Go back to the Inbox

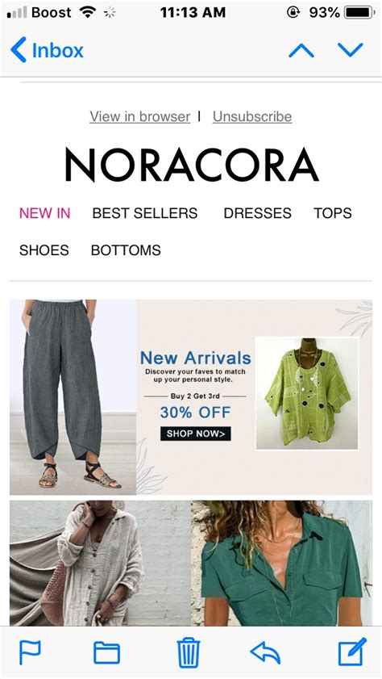point(47,50)
